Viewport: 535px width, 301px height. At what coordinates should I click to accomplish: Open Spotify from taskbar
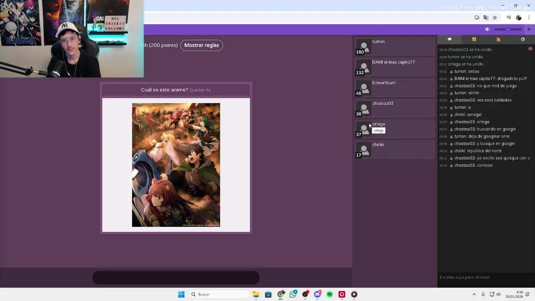[x=330, y=294]
